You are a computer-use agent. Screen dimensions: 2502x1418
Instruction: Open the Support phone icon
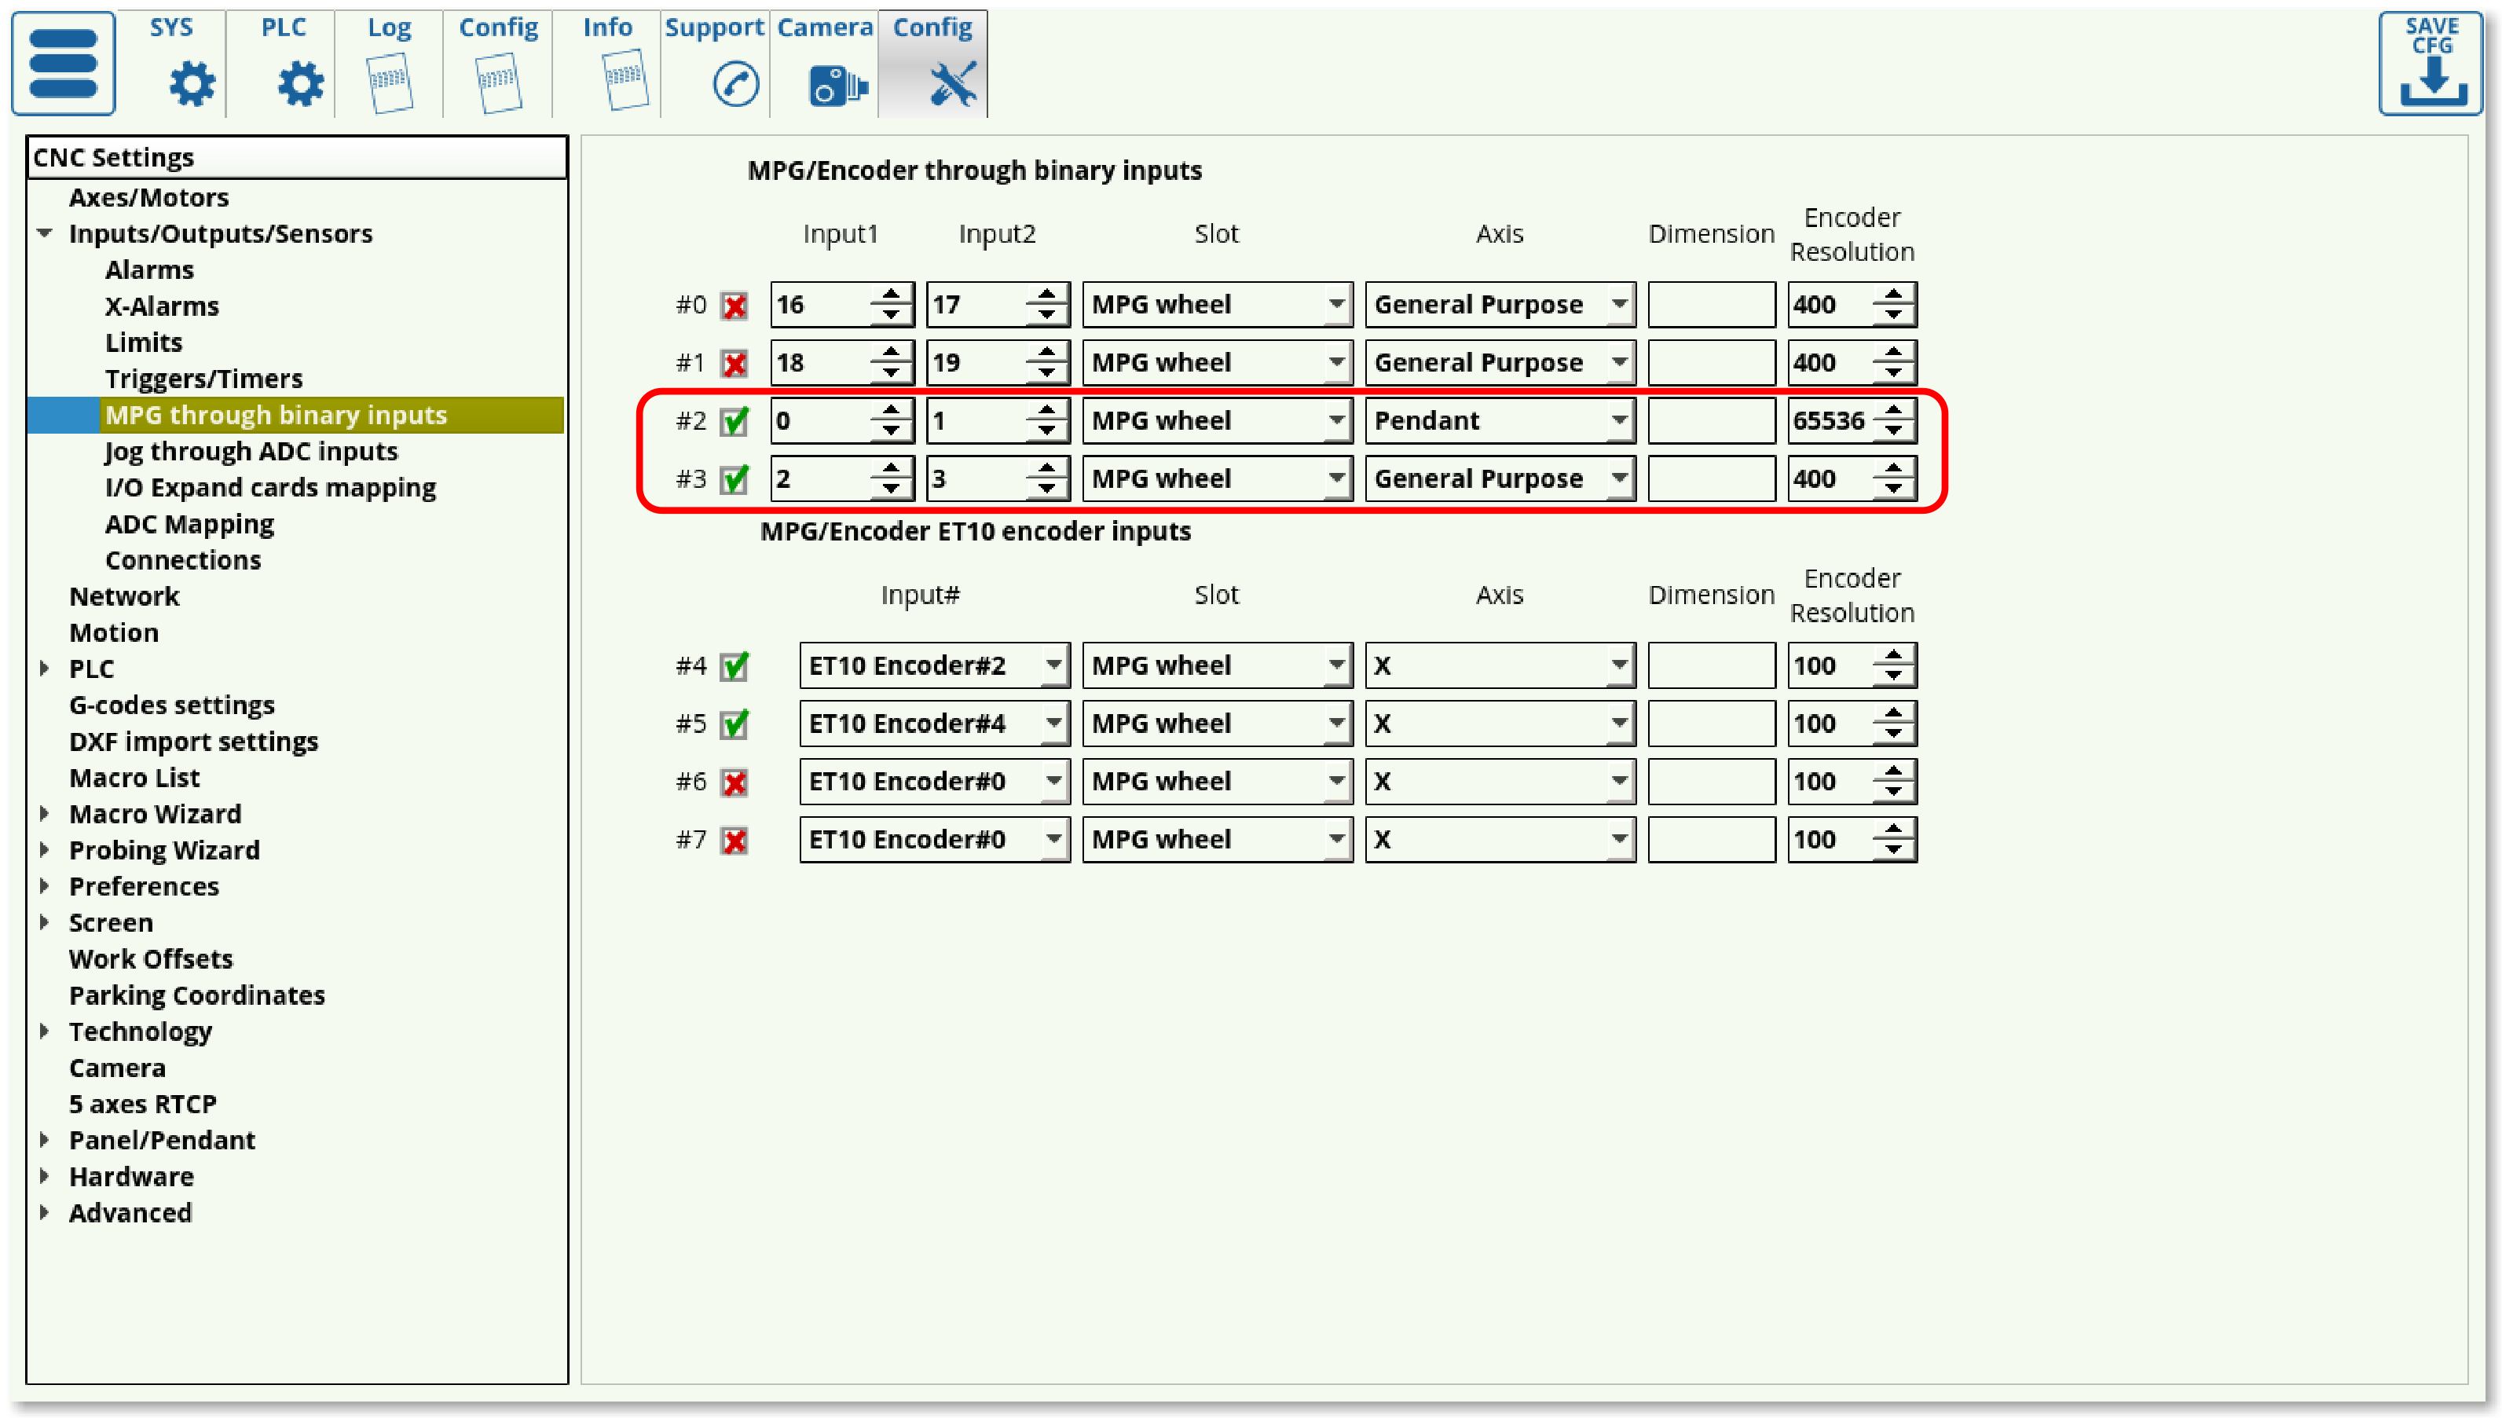[735, 84]
